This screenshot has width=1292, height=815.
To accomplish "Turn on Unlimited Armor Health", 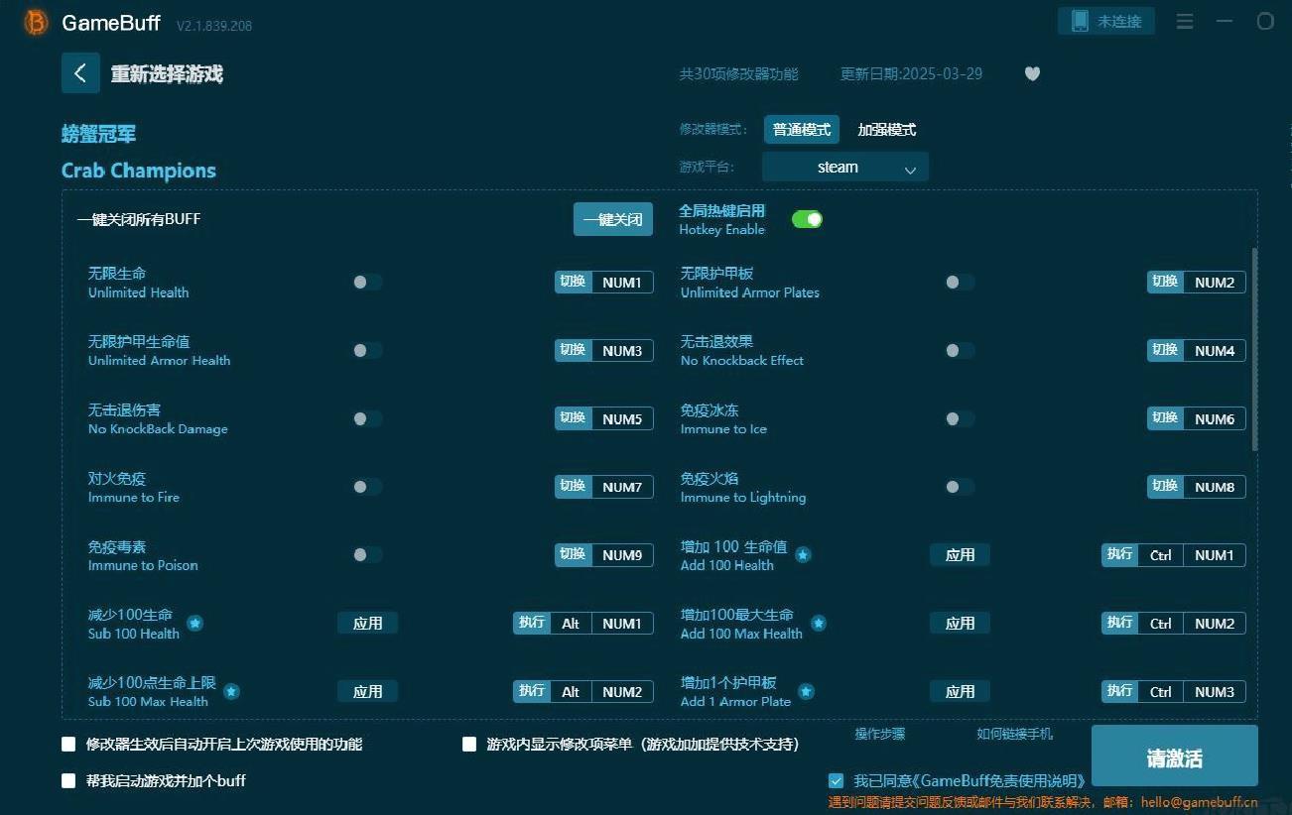I will (367, 350).
